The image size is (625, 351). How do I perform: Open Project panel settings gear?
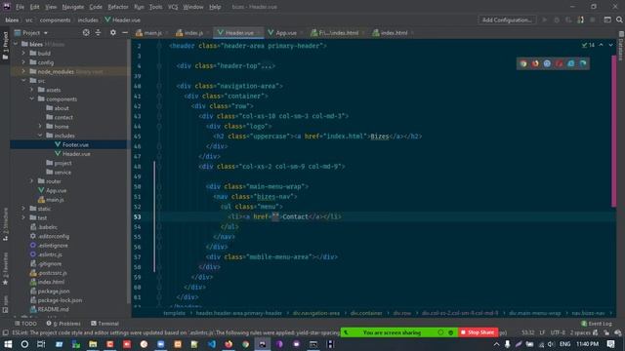click(113, 32)
